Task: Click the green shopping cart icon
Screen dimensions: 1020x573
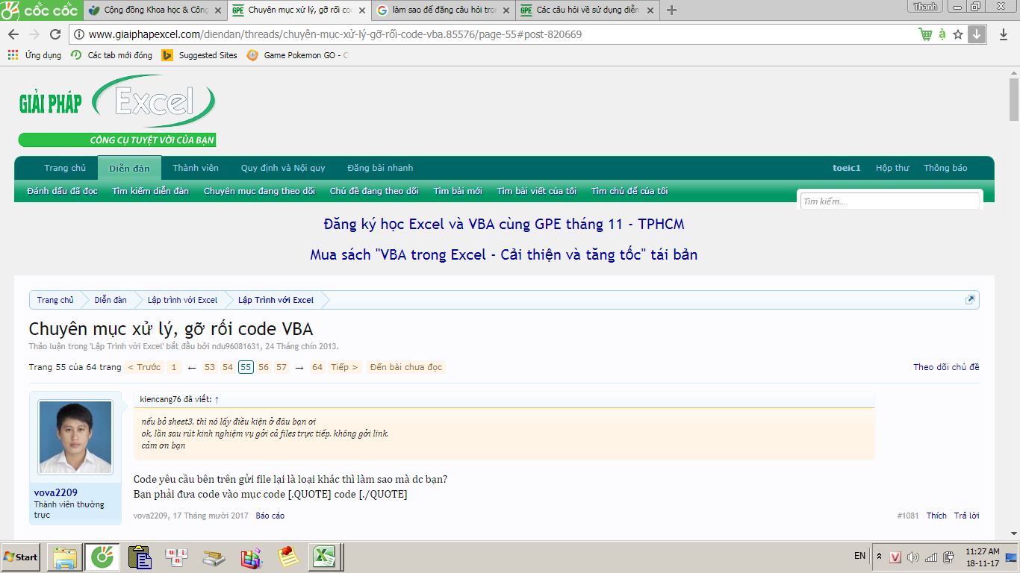Action: [925, 34]
